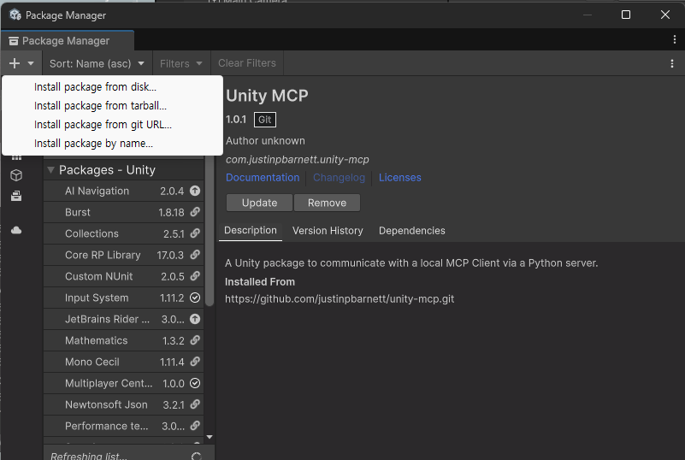Image resolution: width=685 pixels, height=460 pixels.
Task: Click link icon for Mono Cecil
Action: pyautogui.click(x=195, y=362)
